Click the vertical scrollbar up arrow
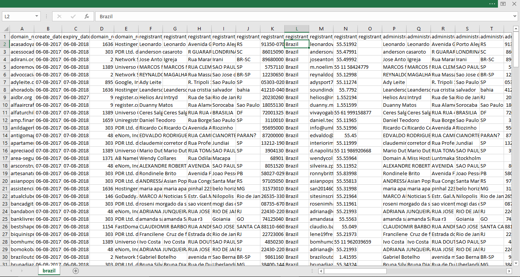Viewport: 520px width, 277px height. [516, 28]
